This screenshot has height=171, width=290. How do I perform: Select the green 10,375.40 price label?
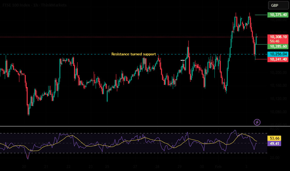click(278, 15)
